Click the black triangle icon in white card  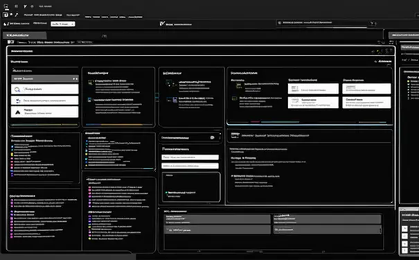(17, 112)
